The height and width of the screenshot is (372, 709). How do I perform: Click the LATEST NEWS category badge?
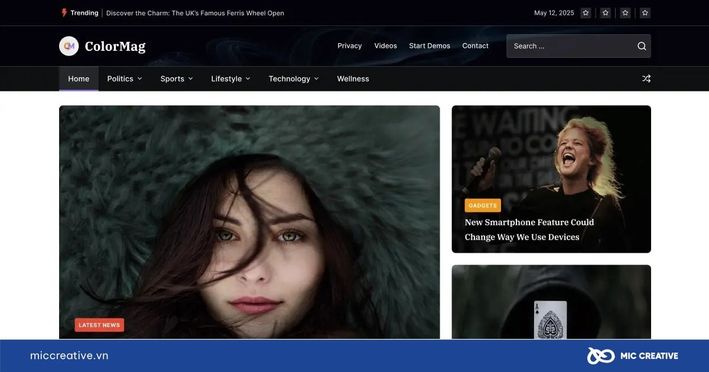tap(99, 325)
